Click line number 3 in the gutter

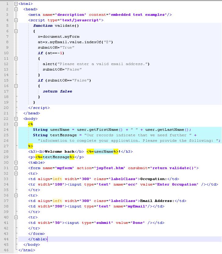pyautogui.click(x=7, y=15)
